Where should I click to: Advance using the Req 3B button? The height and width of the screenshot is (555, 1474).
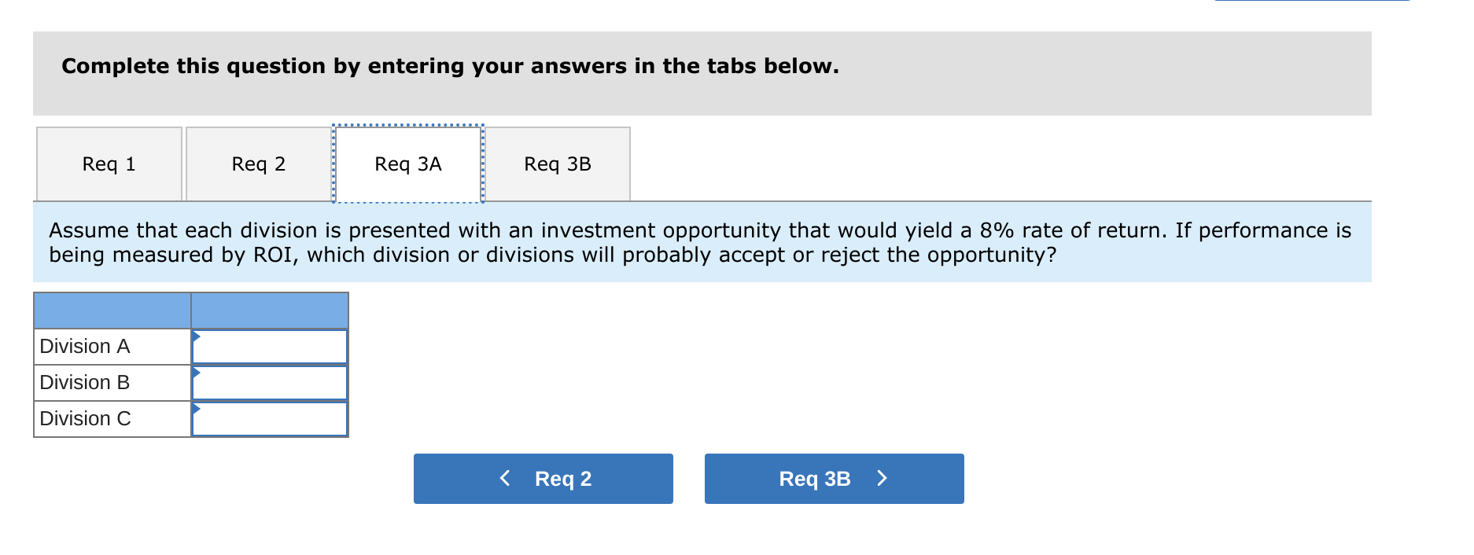[x=834, y=478]
